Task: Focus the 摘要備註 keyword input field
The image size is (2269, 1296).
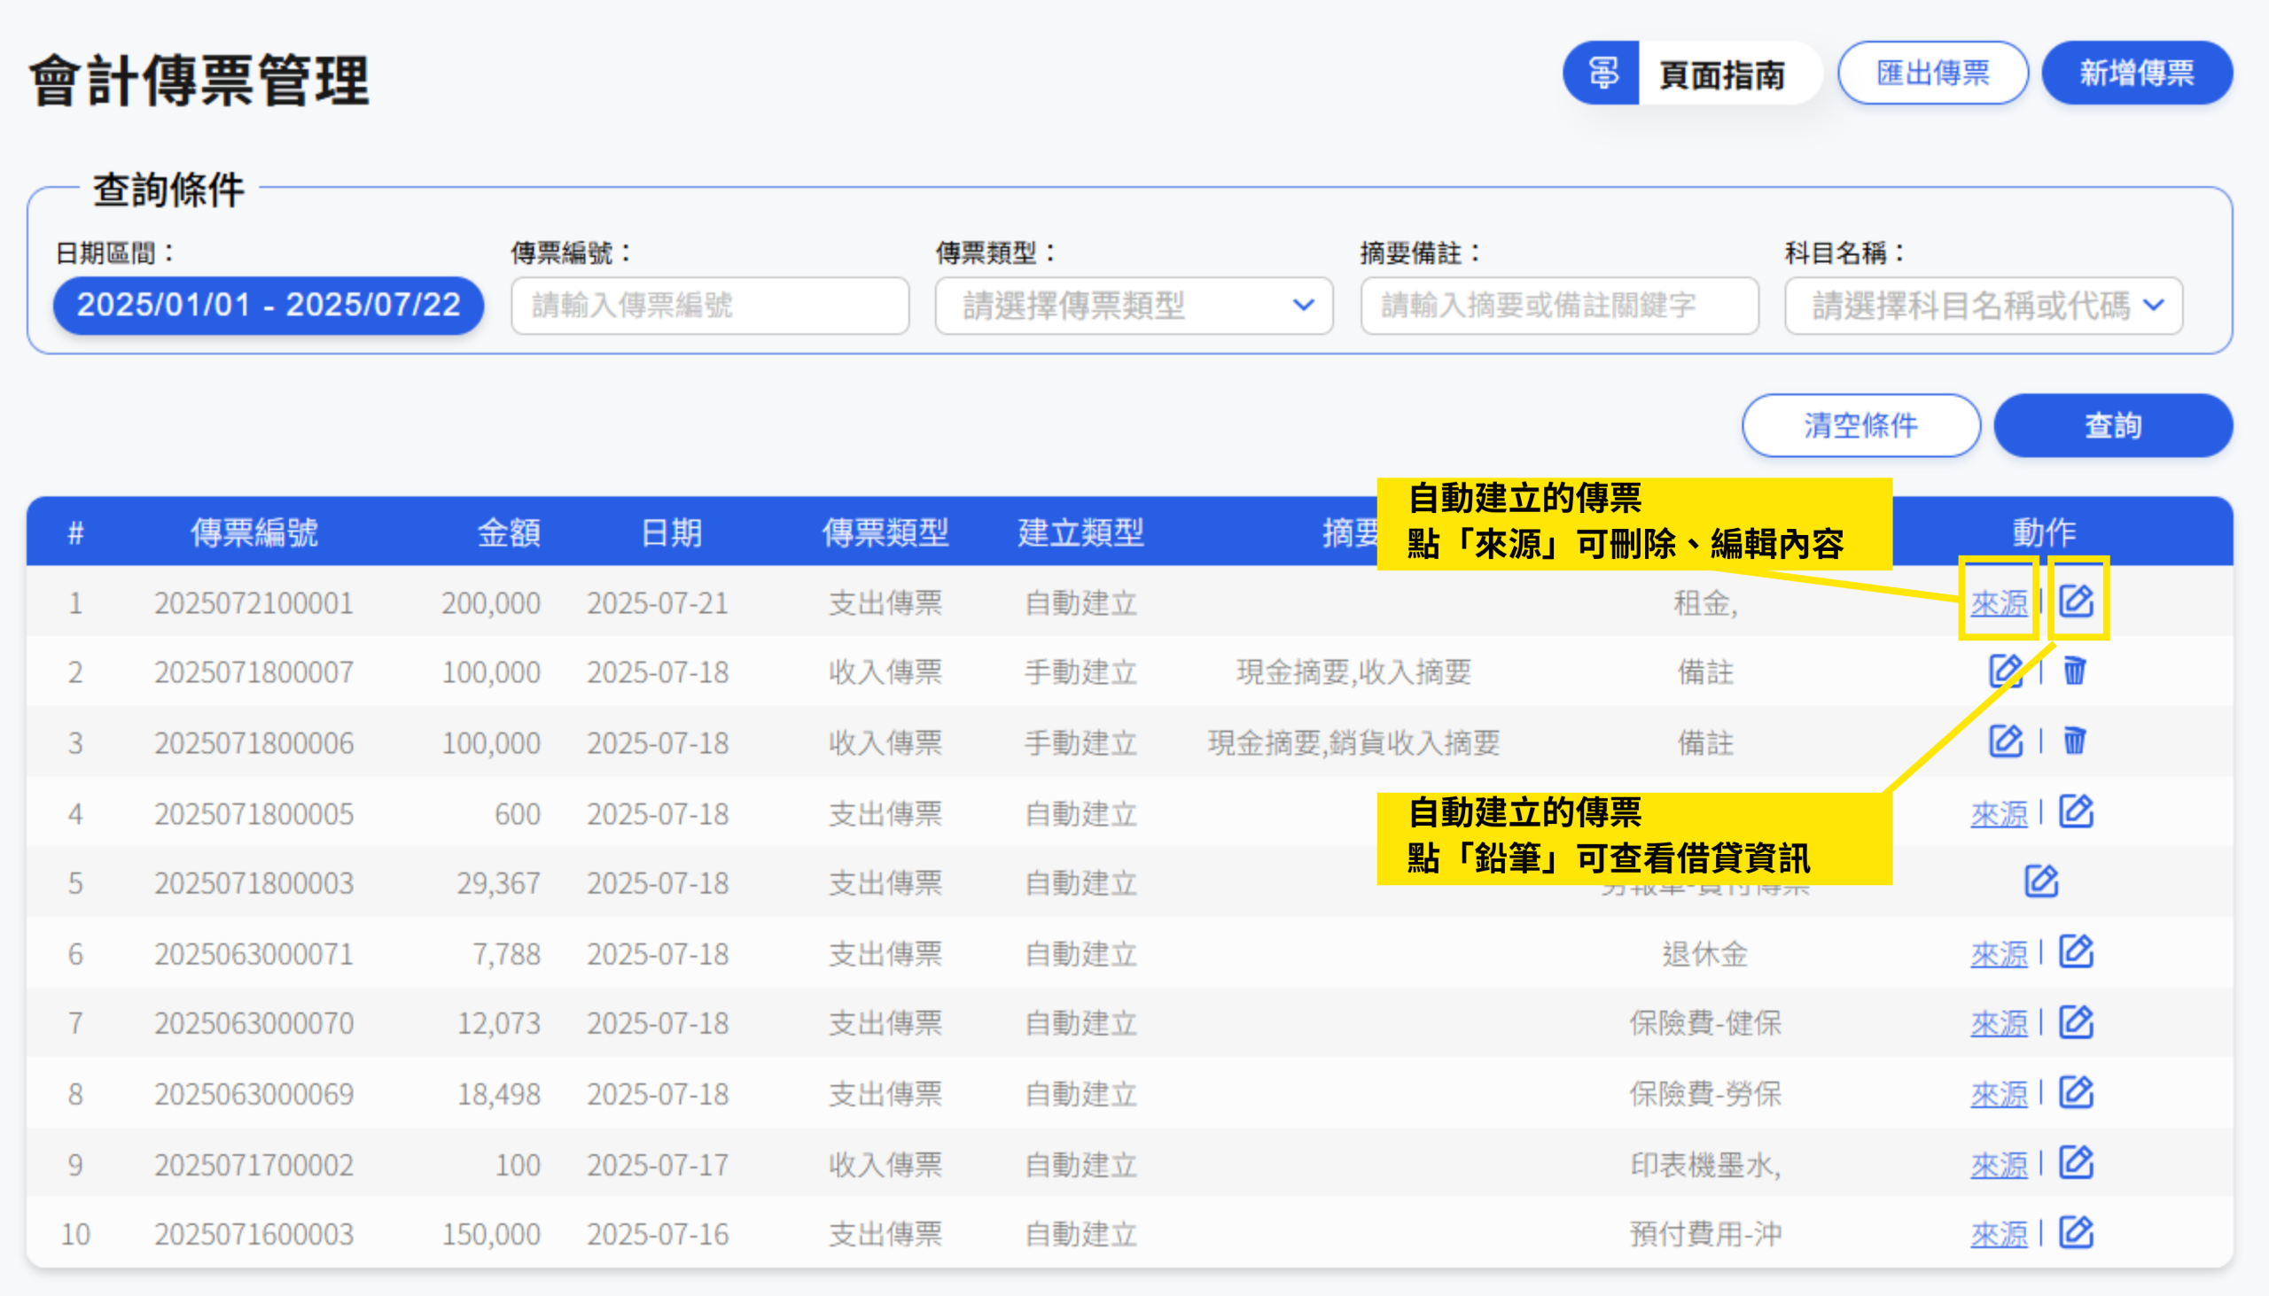Action: click(x=1559, y=306)
